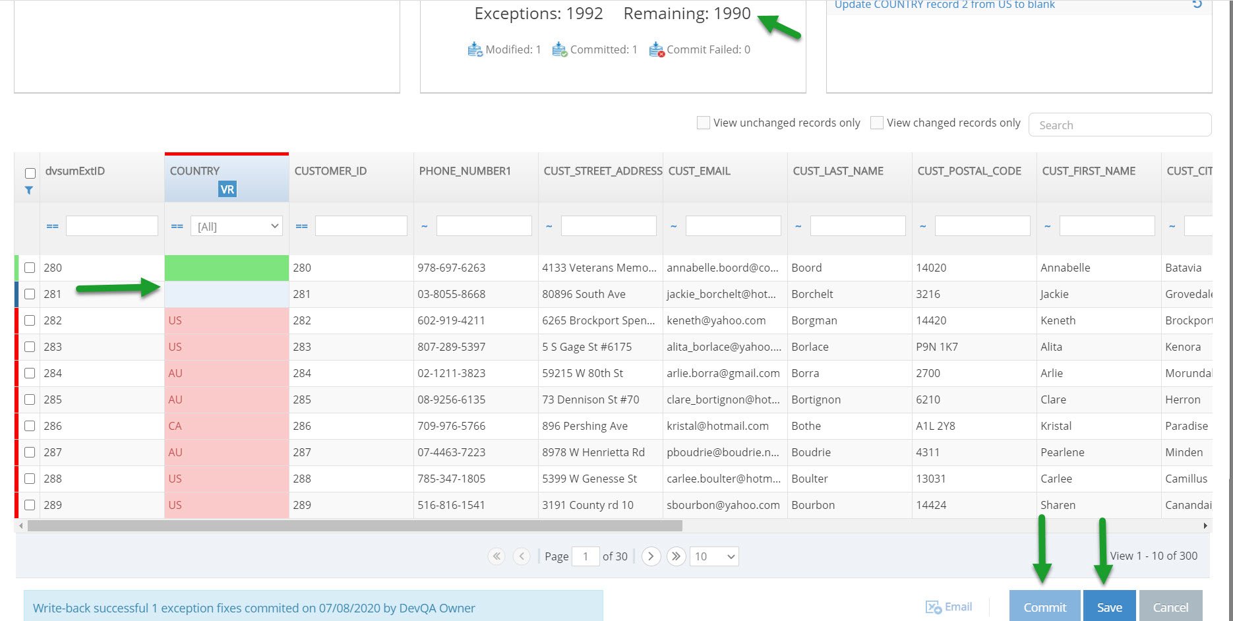The image size is (1233, 621).
Task: Sort by the COUNTRY column header
Action: point(195,171)
